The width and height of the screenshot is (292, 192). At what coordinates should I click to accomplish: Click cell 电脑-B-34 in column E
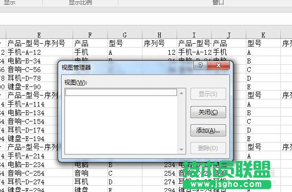click(x=39, y=61)
